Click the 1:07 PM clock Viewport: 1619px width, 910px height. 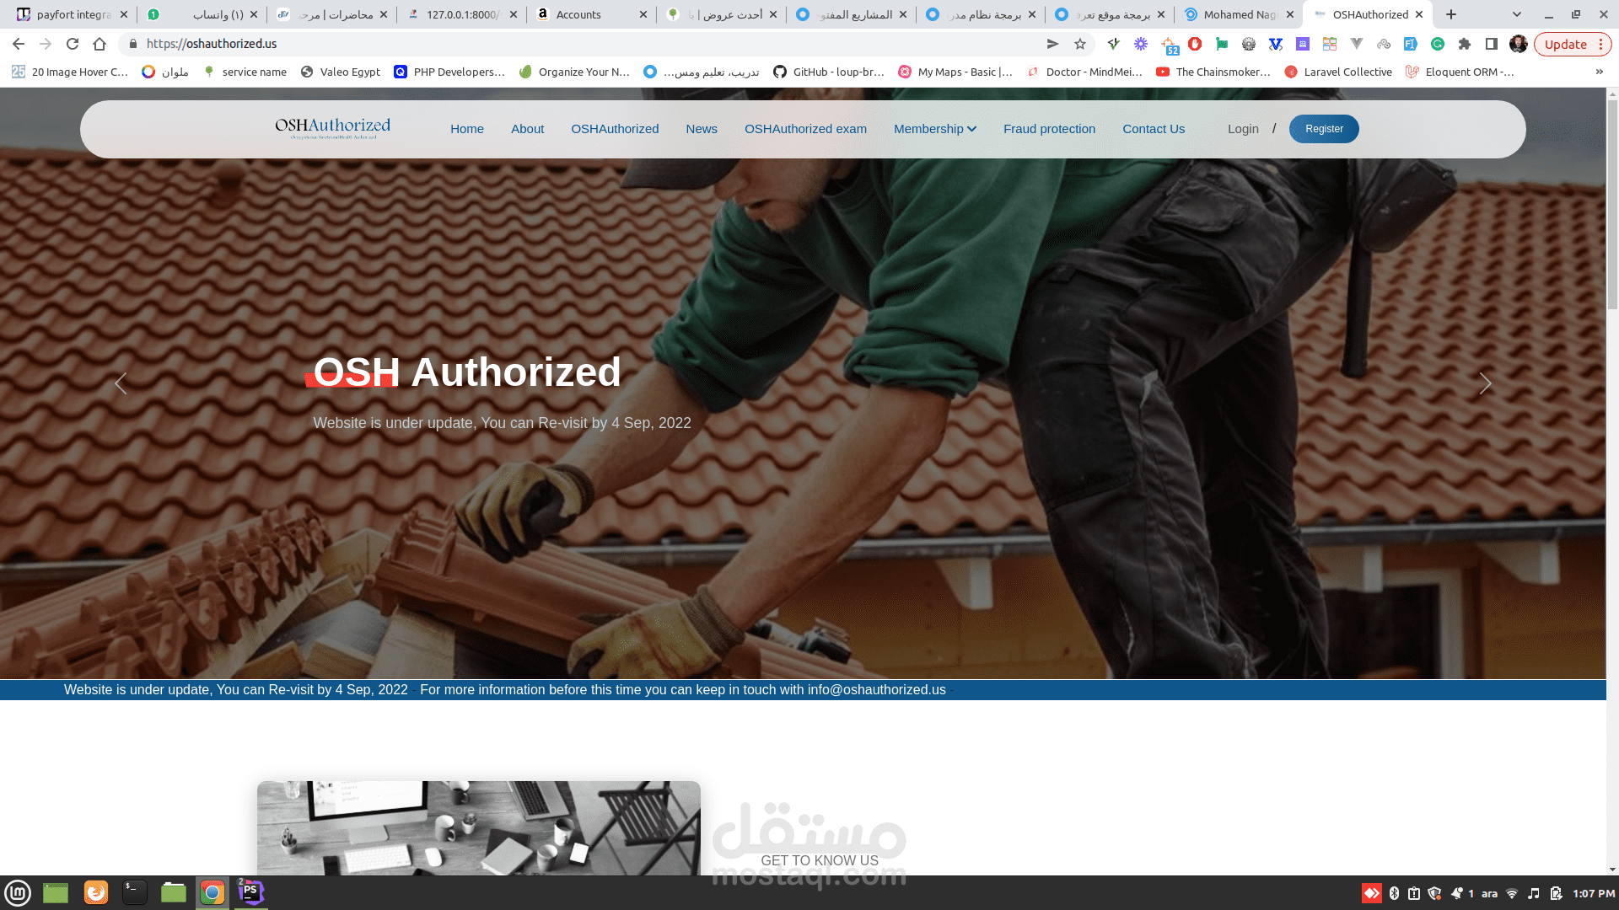pos(1594,893)
